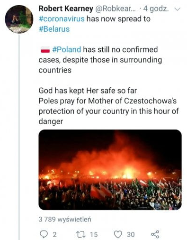Click the reply count 2

tap(54, 234)
